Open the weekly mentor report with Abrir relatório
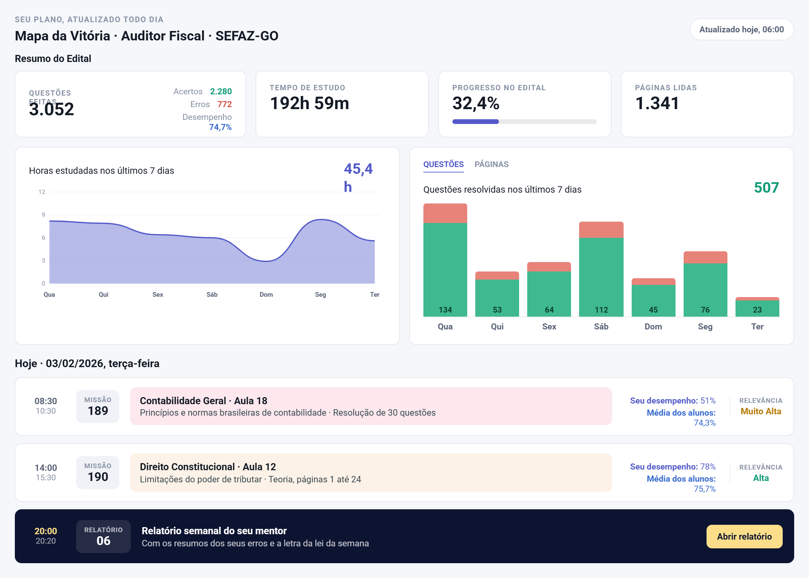Screen dimensions: 809x578 [x=744, y=536]
